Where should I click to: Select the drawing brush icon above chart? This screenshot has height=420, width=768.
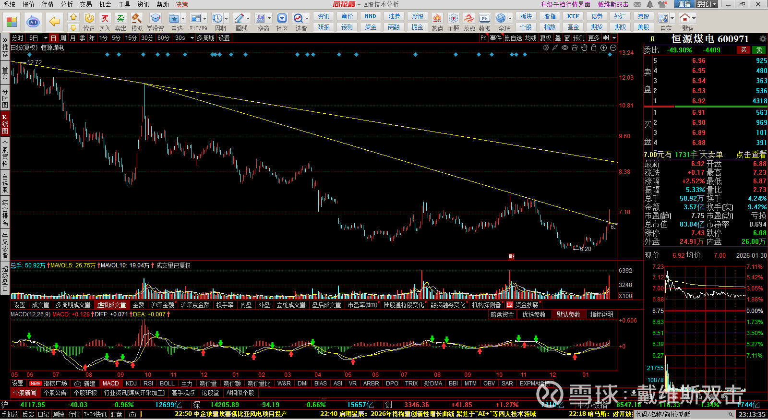tap(555, 48)
